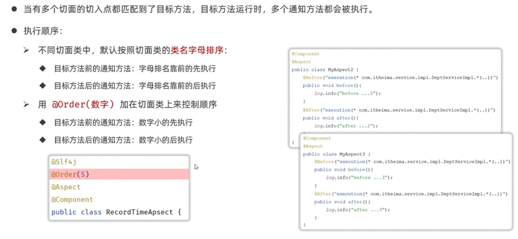The width and height of the screenshot is (518, 239).
Task: Click @Component above MyAspect3 class
Action: 317,138
